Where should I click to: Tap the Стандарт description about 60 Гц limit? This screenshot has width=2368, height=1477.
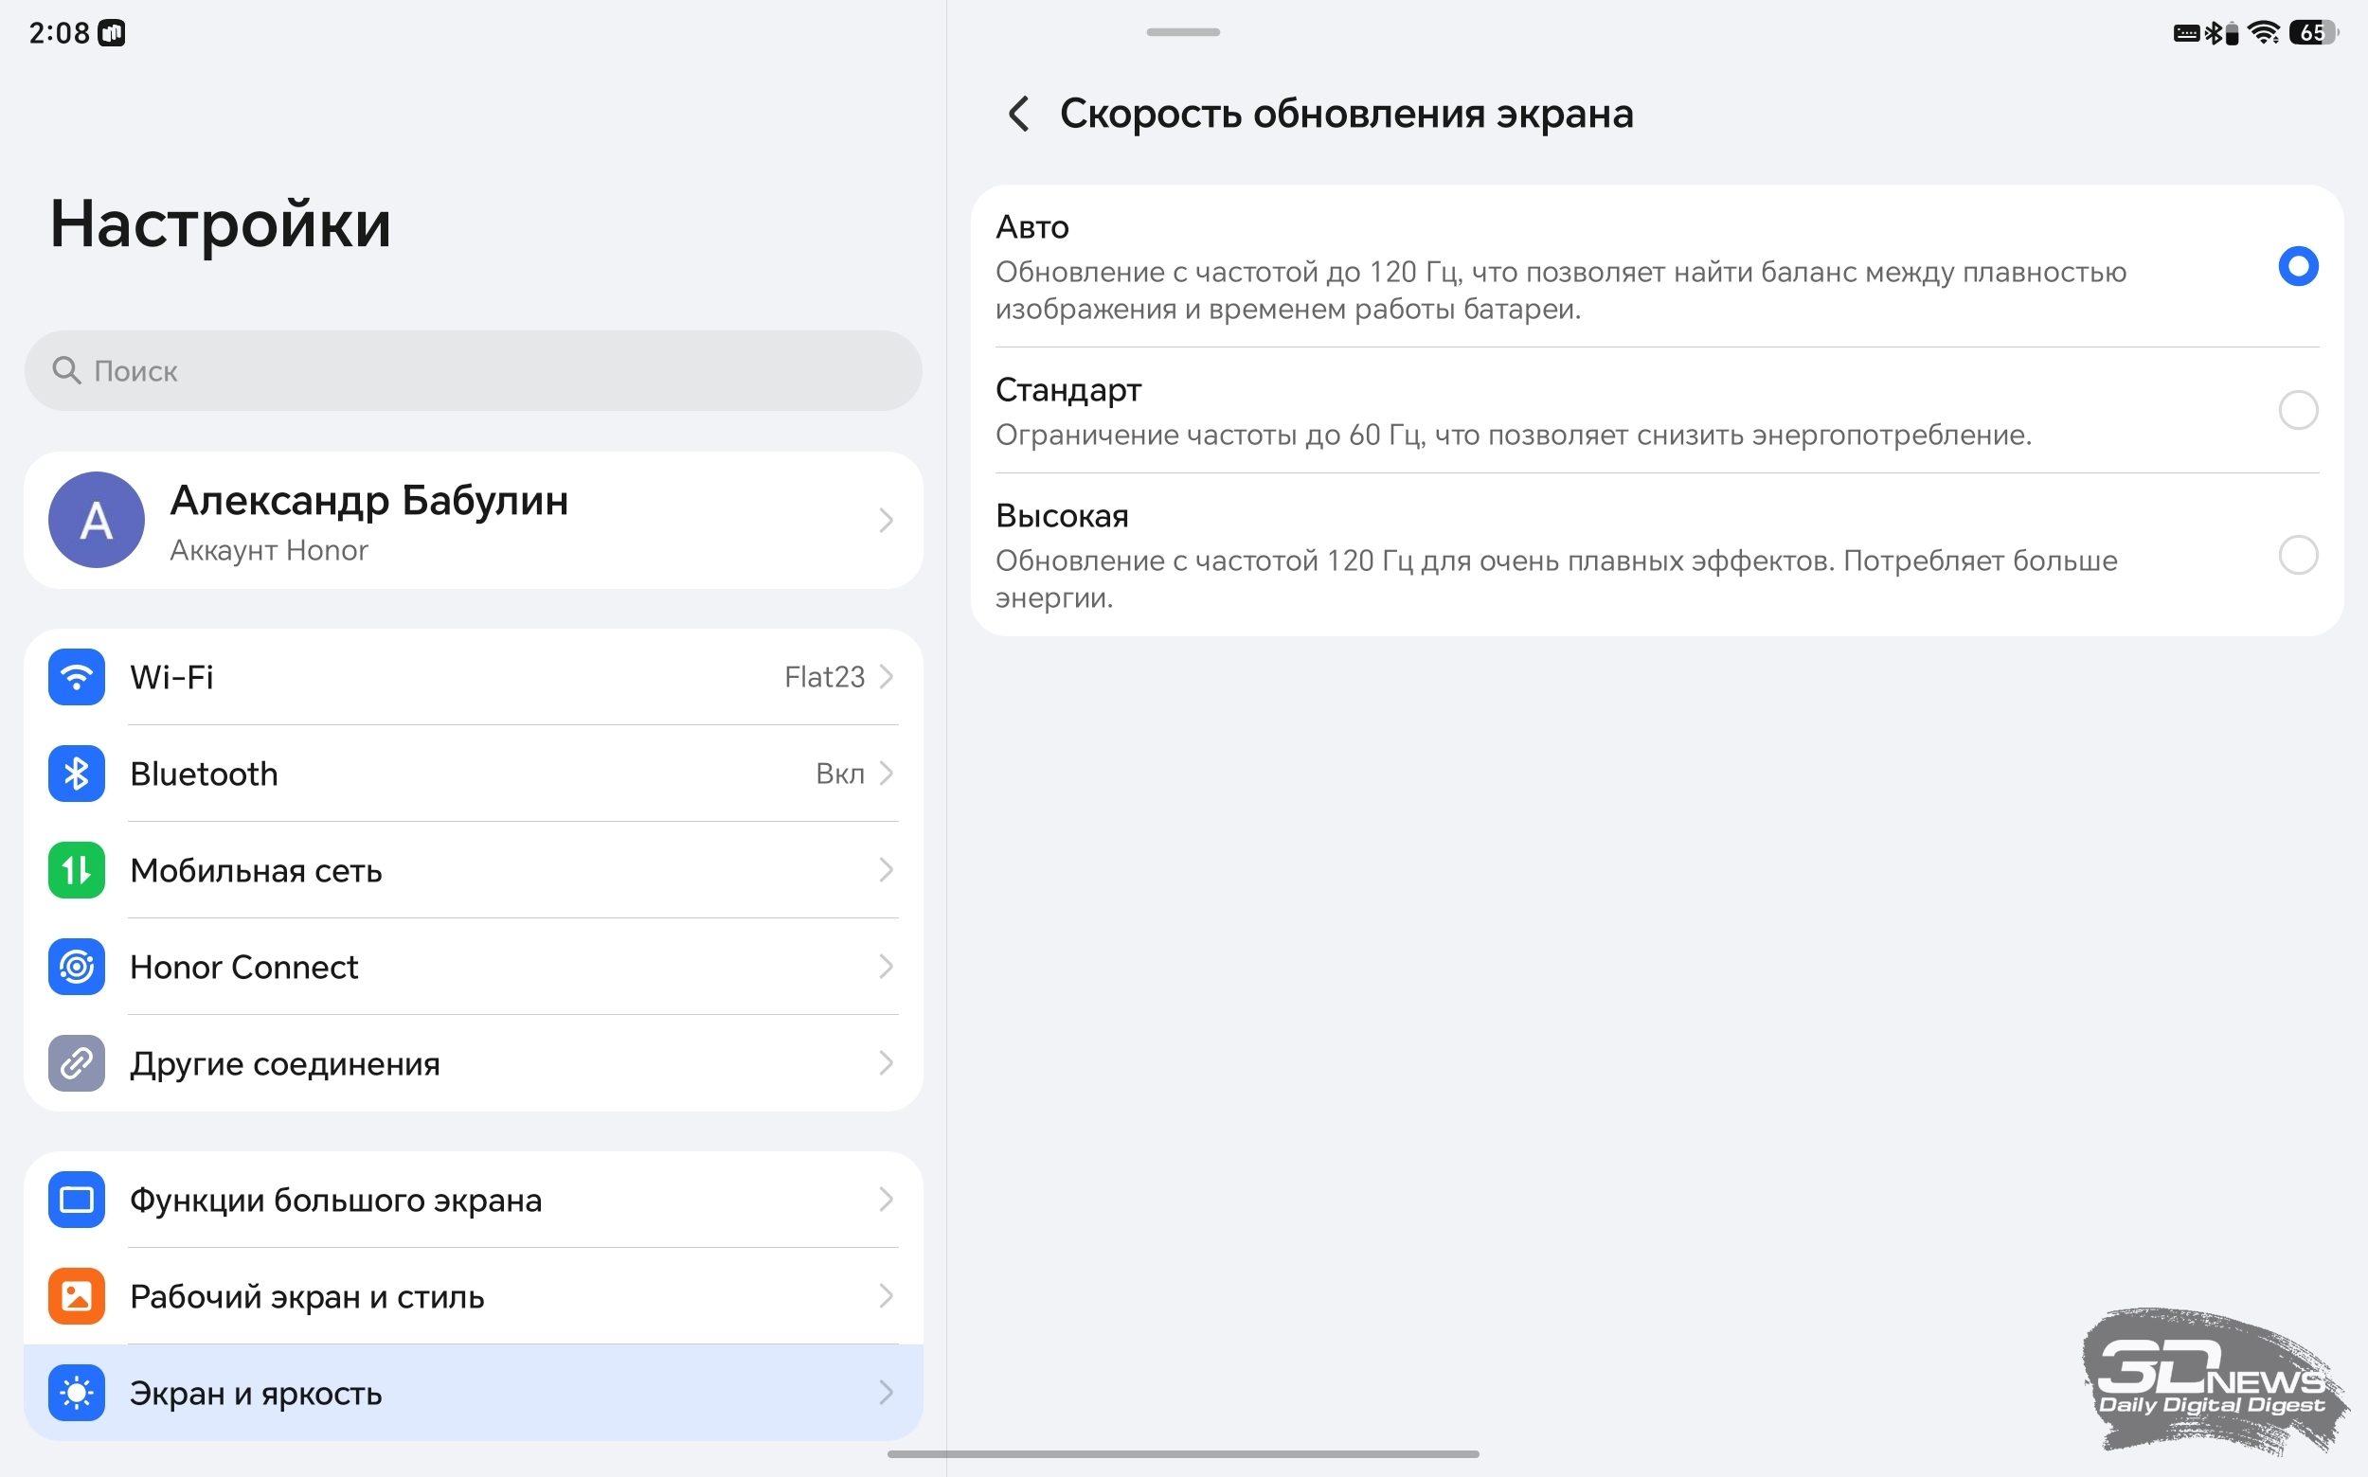point(1513,435)
